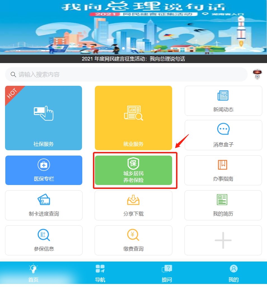This screenshot has width=267, height=289.
Task: Open the 社保服务 social security tile
Action: (43, 118)
